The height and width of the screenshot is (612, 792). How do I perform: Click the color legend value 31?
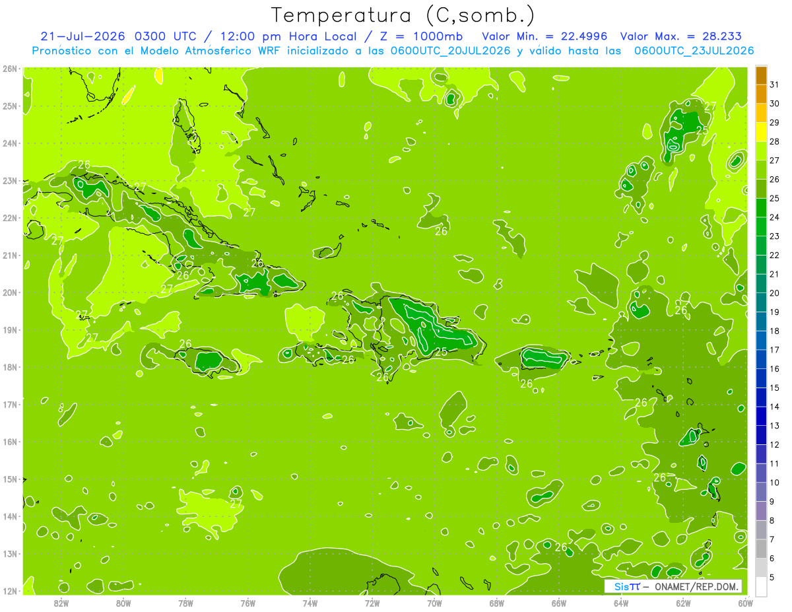tap(775, 85)
